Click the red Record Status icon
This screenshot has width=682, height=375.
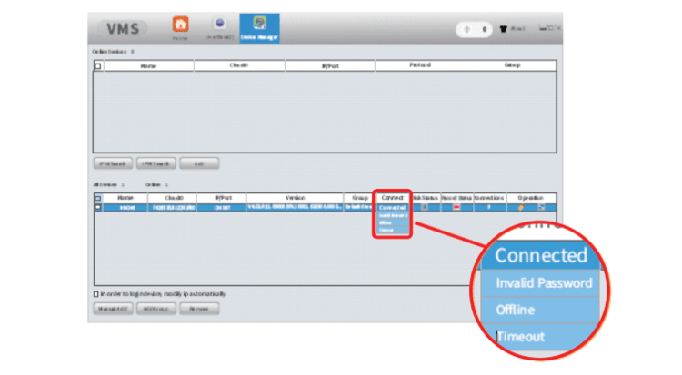[x=457, y=207]
